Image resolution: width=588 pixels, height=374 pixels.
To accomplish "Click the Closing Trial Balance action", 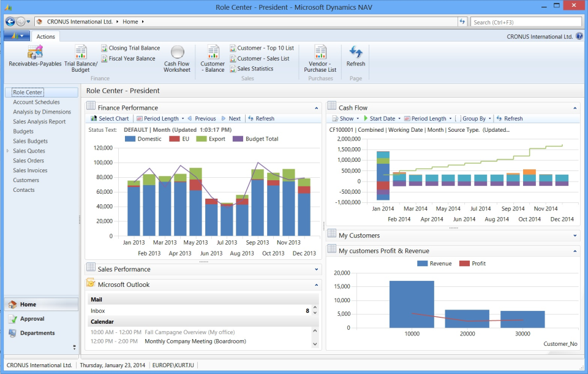I will 130,48.
